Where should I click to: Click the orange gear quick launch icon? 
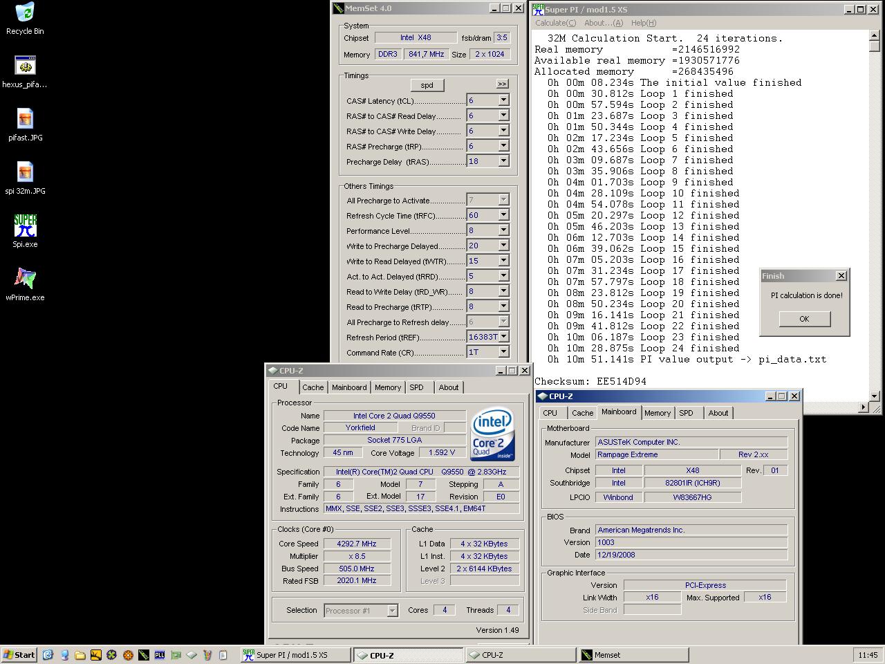pyautogui.click(x=127, y=655)
